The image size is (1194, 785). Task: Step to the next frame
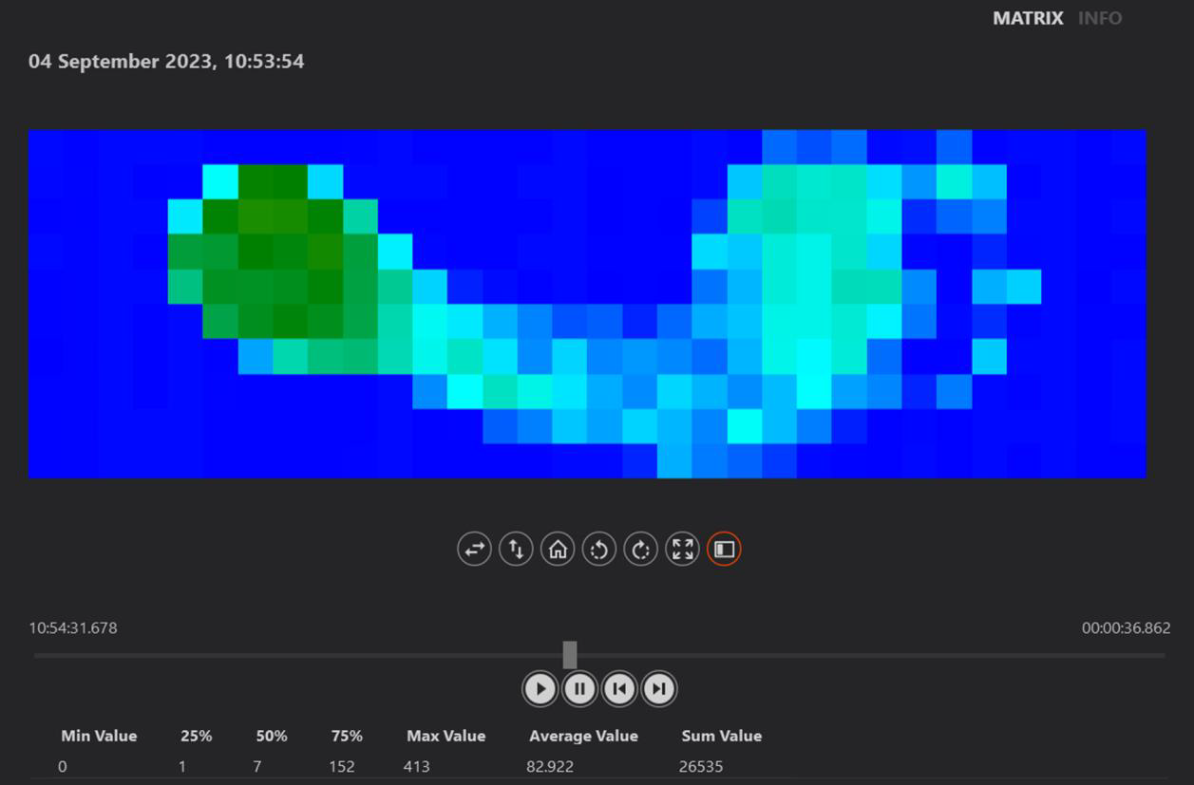659,688
